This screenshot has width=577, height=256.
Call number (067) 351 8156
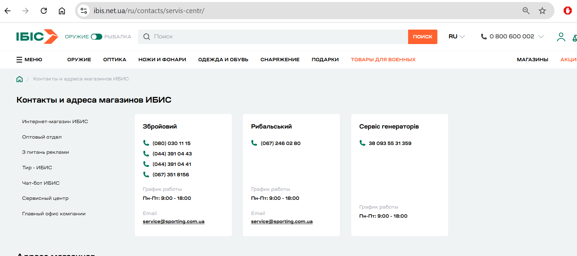coord(171,175)
